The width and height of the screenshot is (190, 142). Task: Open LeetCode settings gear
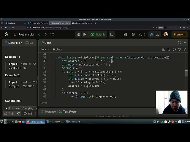(133, 35)
